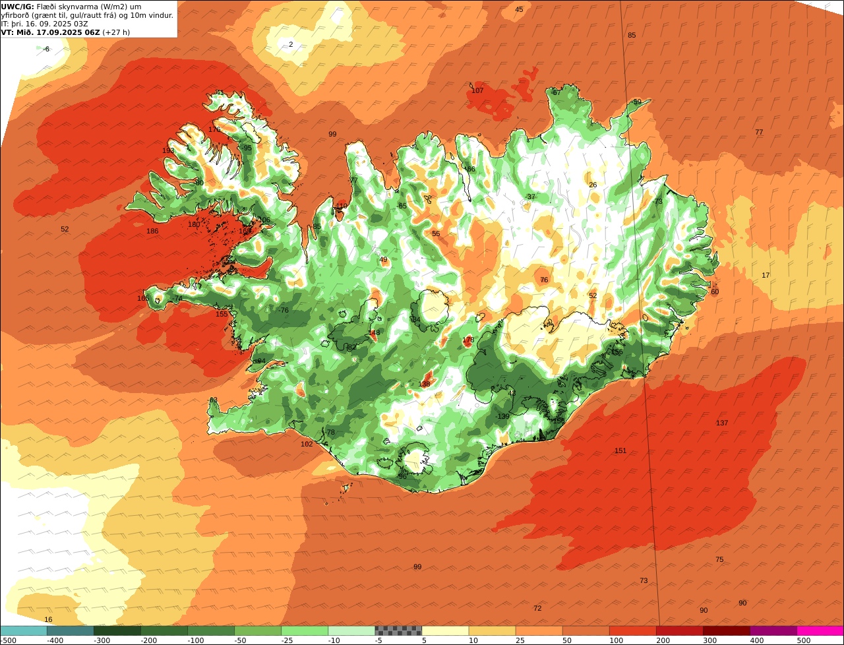Click the map value '148' in the western interior
Viewport: 844px width, 645px height.
click(x=374, y=333)
